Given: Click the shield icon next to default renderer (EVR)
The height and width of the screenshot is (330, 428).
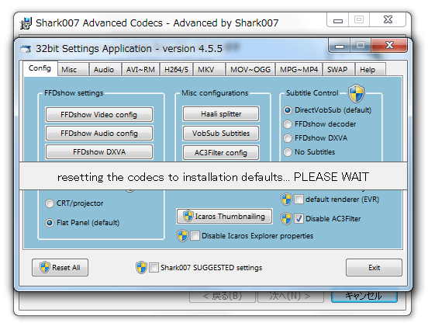Looking at the screenshot, I should click(286, 200).
